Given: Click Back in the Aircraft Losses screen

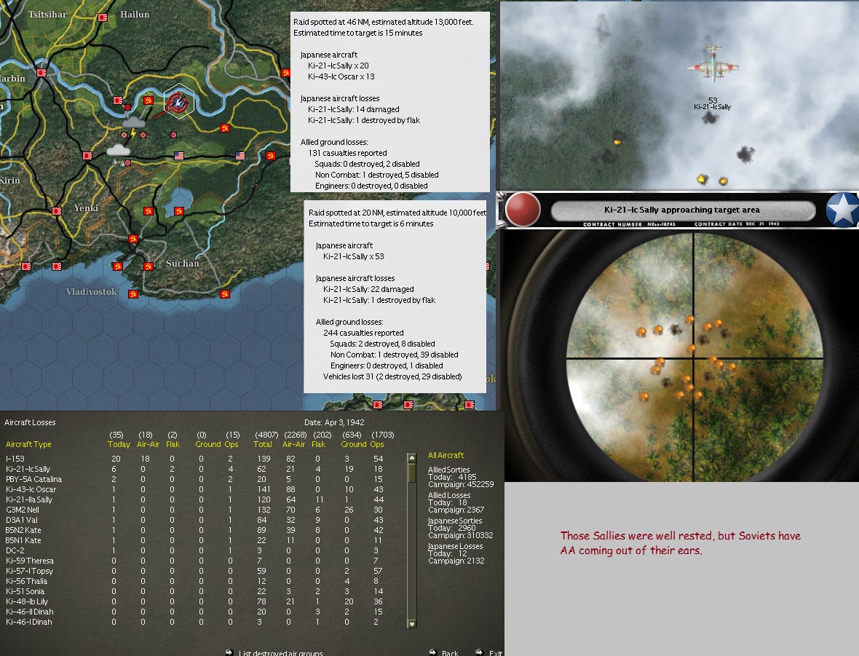Looking at the screenshot, I should (450, 652).
